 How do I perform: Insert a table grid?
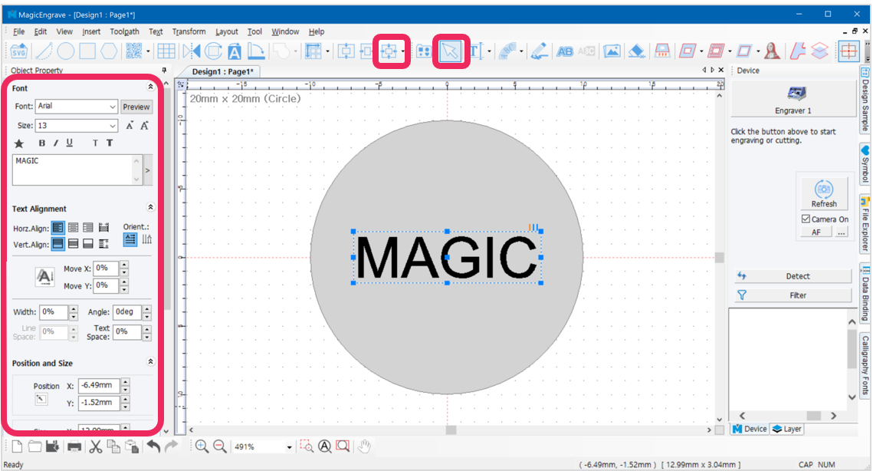point(166,51)
